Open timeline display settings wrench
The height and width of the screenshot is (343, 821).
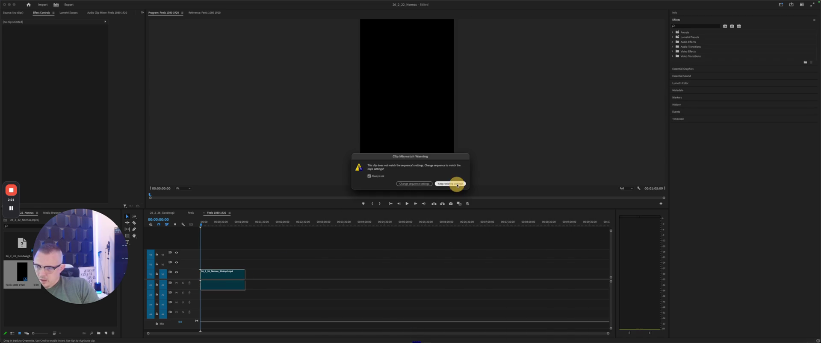click(183, 224)
